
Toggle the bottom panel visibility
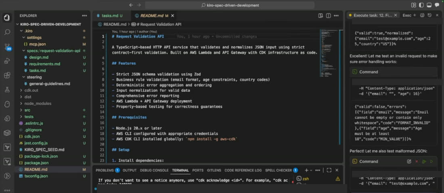coord(429,5)
